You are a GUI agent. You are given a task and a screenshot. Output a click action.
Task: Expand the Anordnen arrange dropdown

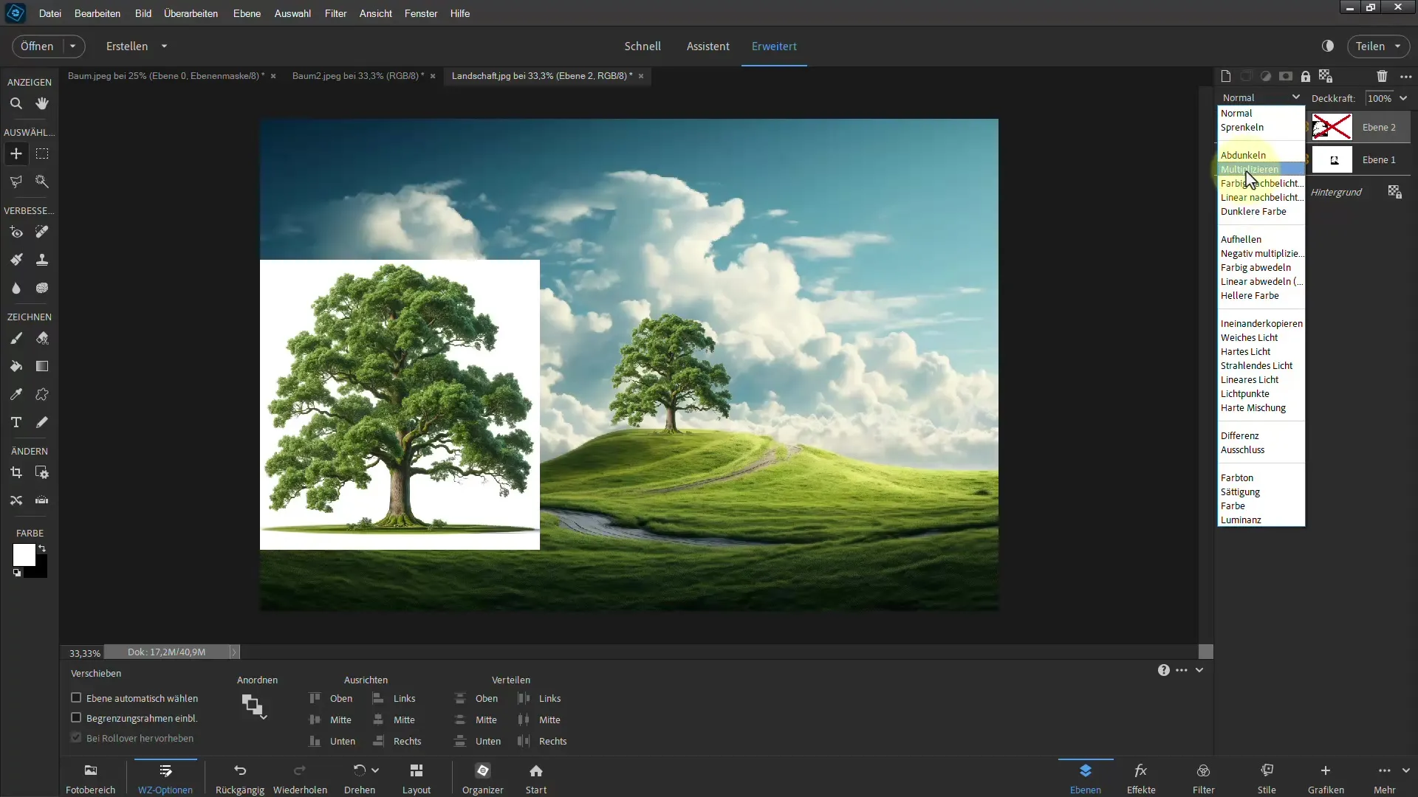254,706
